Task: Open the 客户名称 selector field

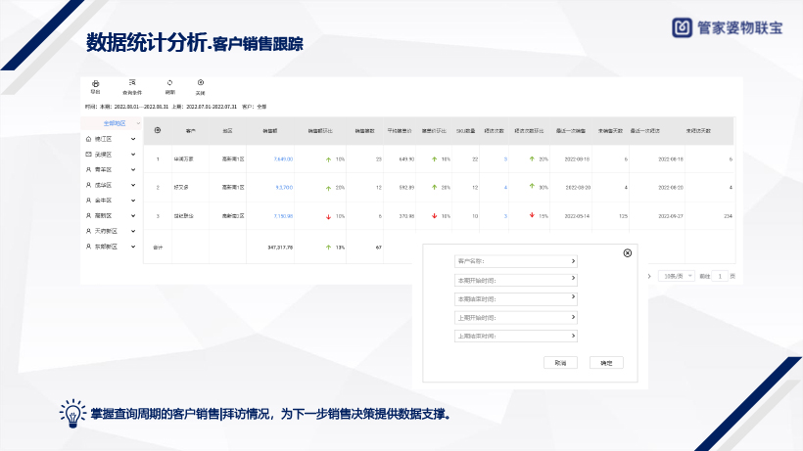Action: [514, 261]
